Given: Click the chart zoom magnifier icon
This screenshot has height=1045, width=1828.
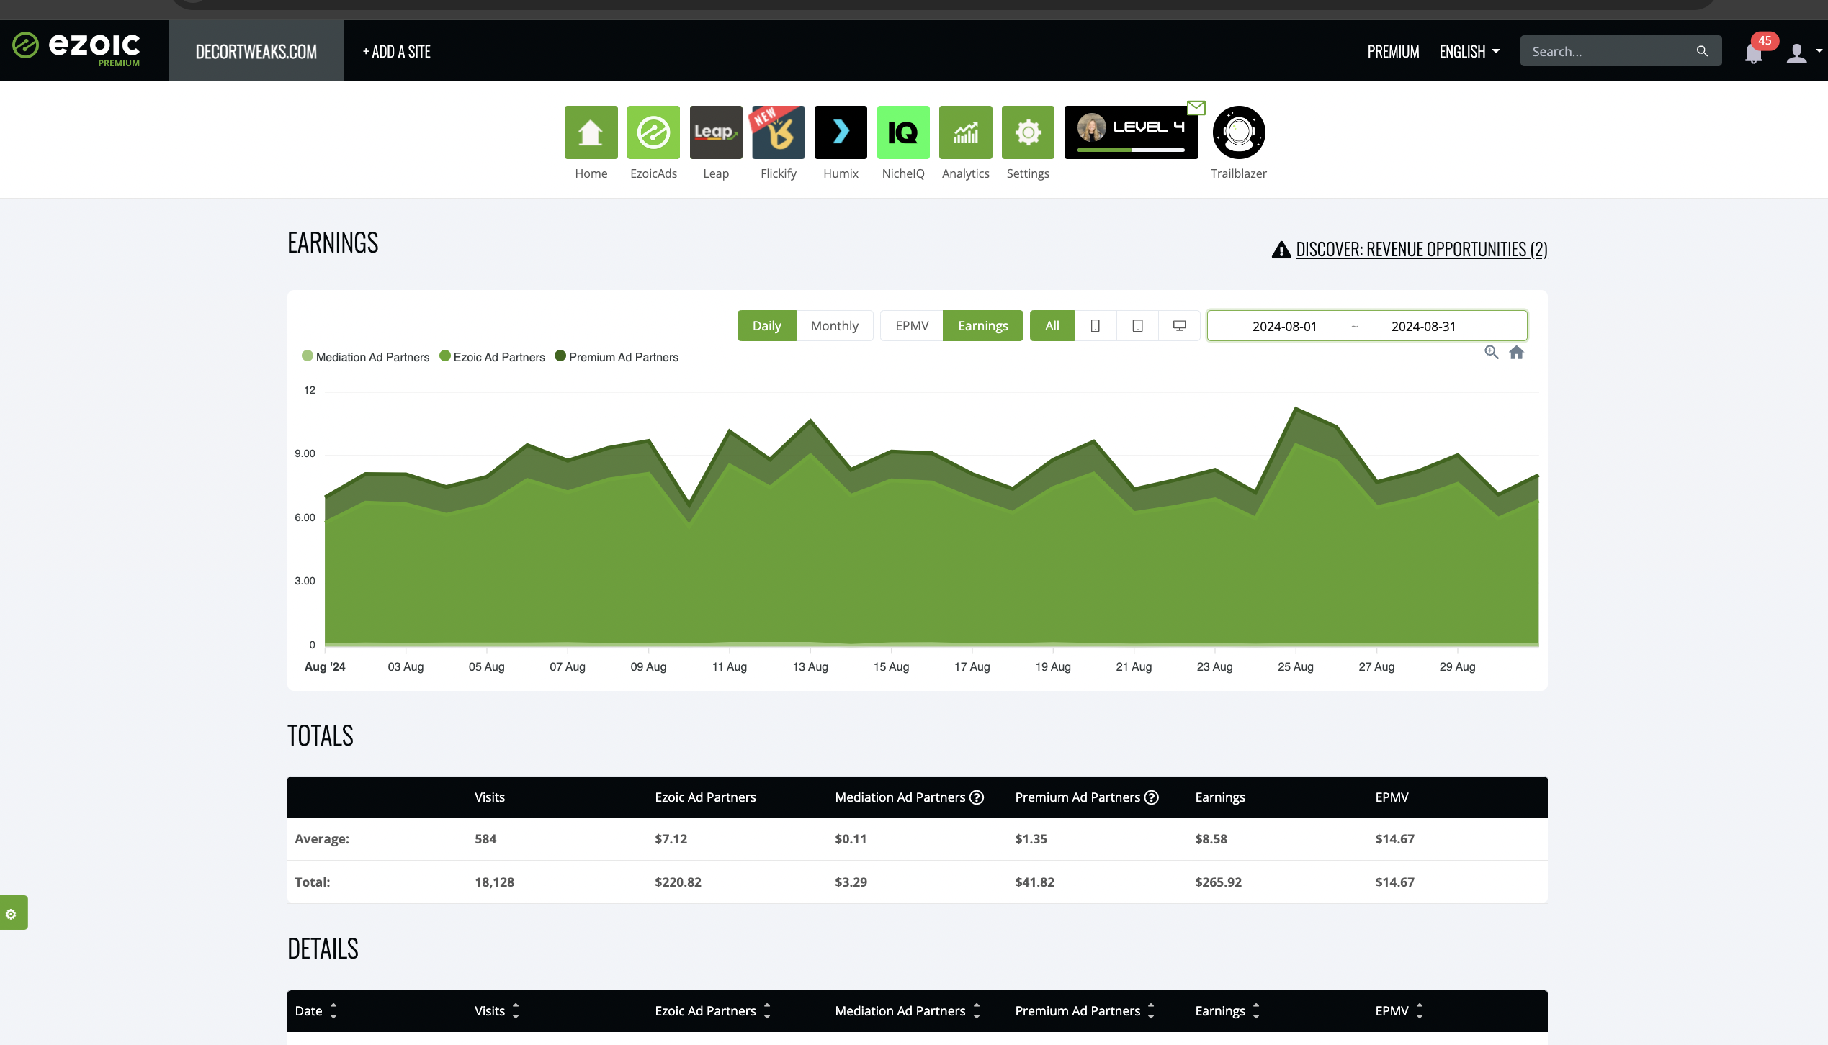Looking at the screenshot, I should coord(1492,353).
